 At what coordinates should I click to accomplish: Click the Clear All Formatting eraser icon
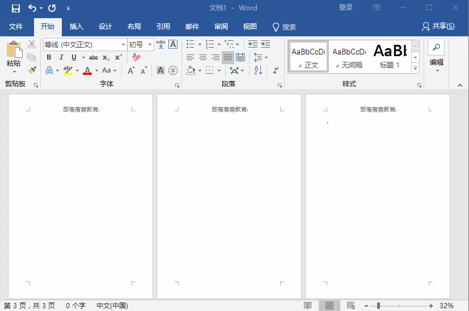pos(136,57)
